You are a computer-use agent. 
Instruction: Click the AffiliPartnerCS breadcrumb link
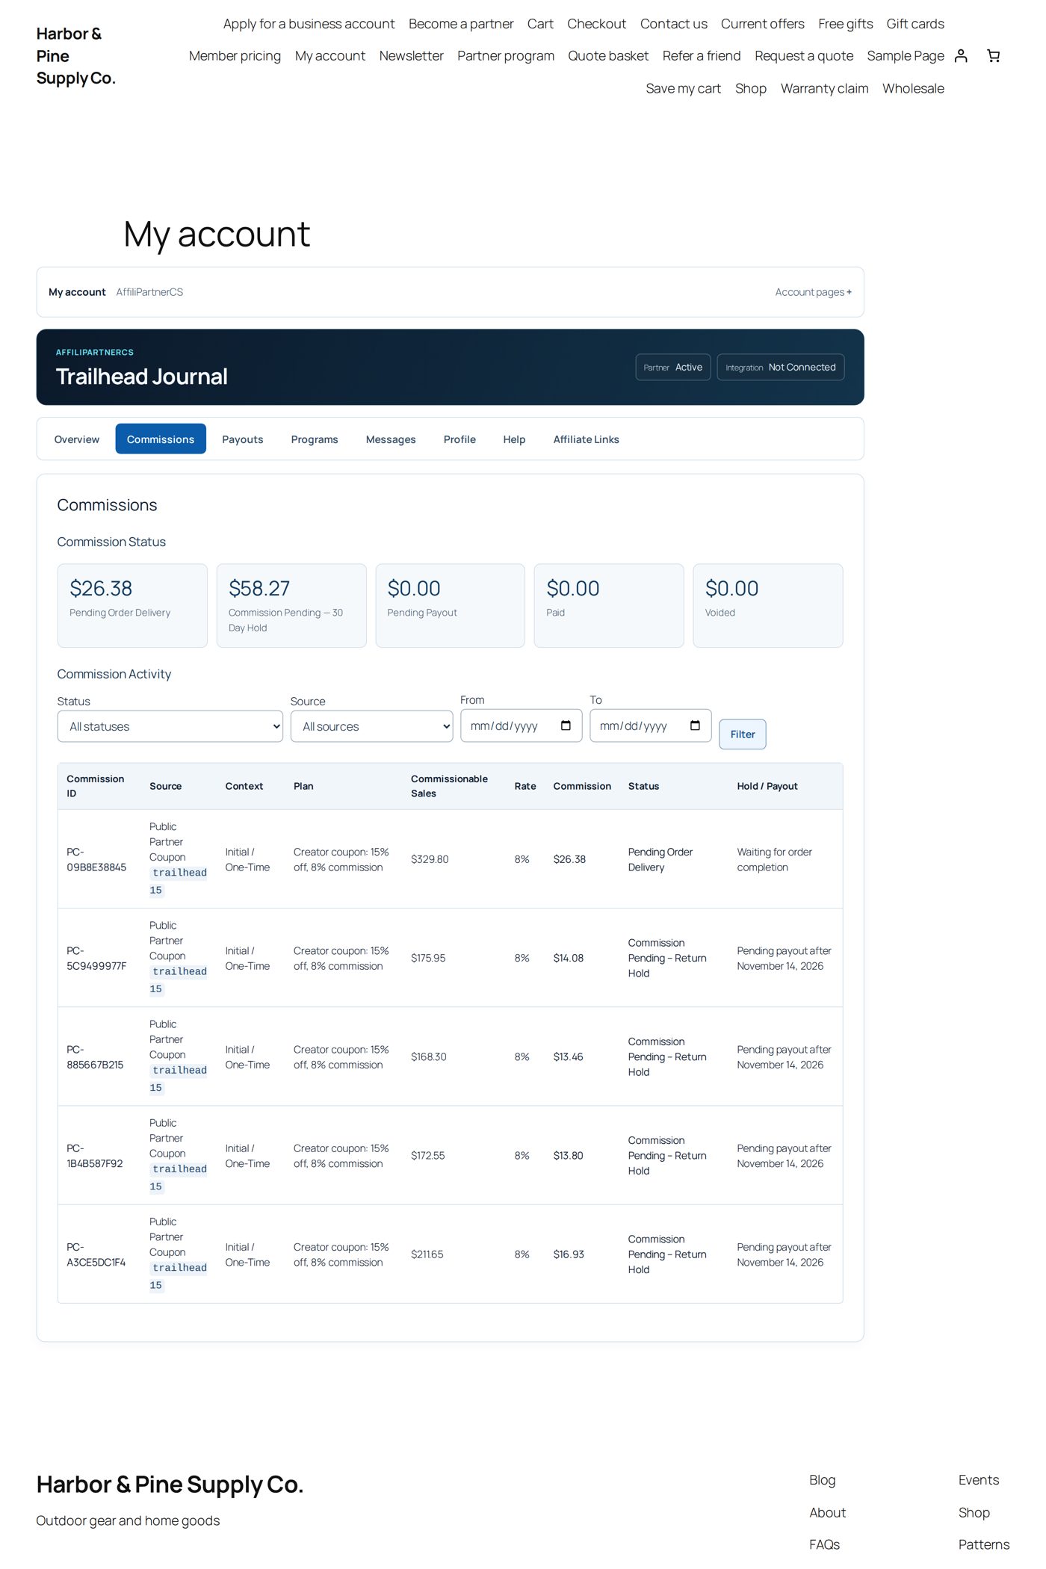tap(149, 292)
